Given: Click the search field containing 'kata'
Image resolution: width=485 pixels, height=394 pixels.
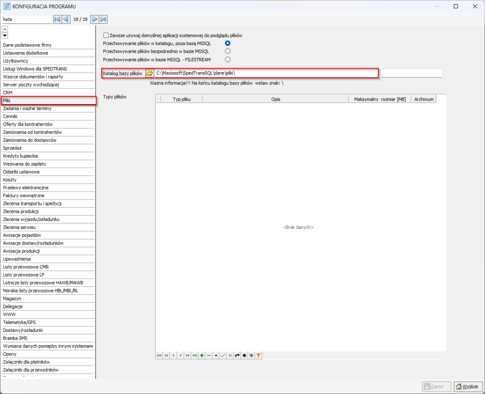Looking at the screenshot, I should (x=26, y=19).
